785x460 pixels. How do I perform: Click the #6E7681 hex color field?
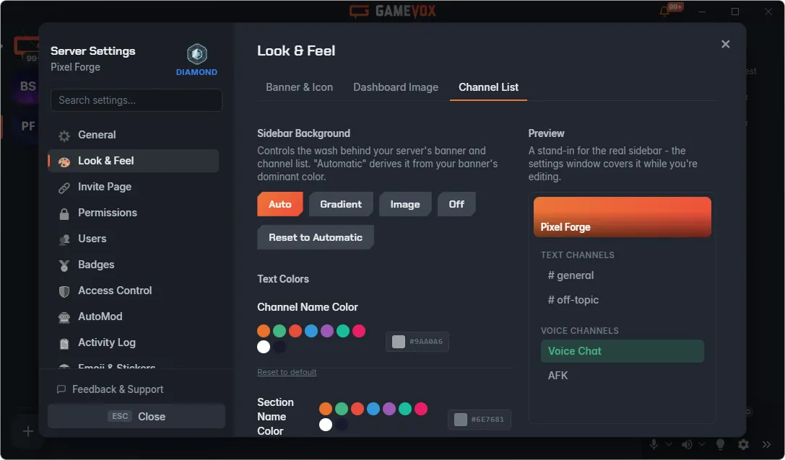click(479, 420)
